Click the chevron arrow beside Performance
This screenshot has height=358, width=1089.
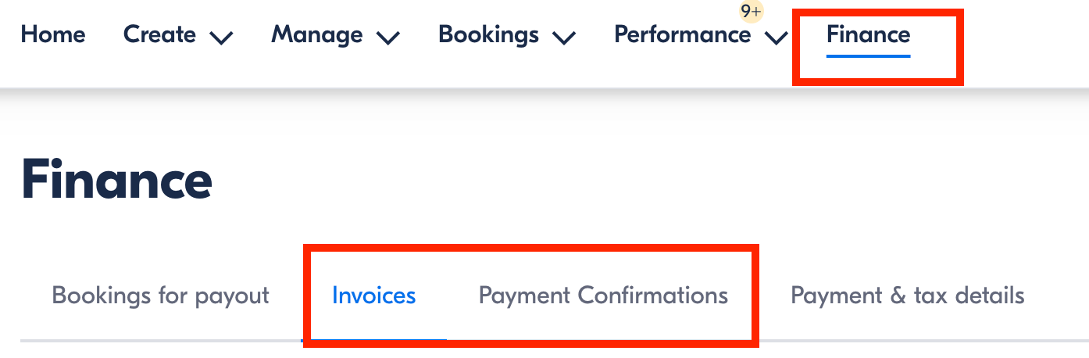click(x=776, y=38)
